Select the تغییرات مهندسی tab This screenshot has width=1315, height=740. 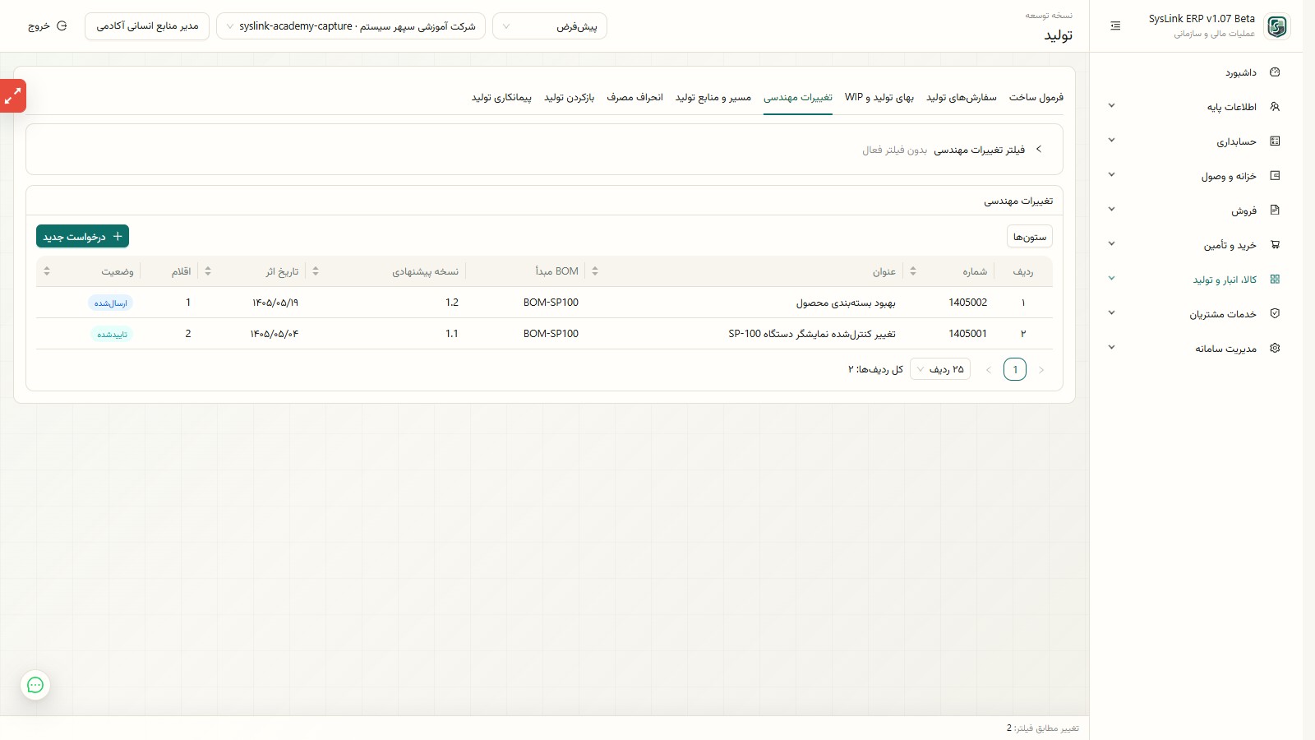click(798, 97)
